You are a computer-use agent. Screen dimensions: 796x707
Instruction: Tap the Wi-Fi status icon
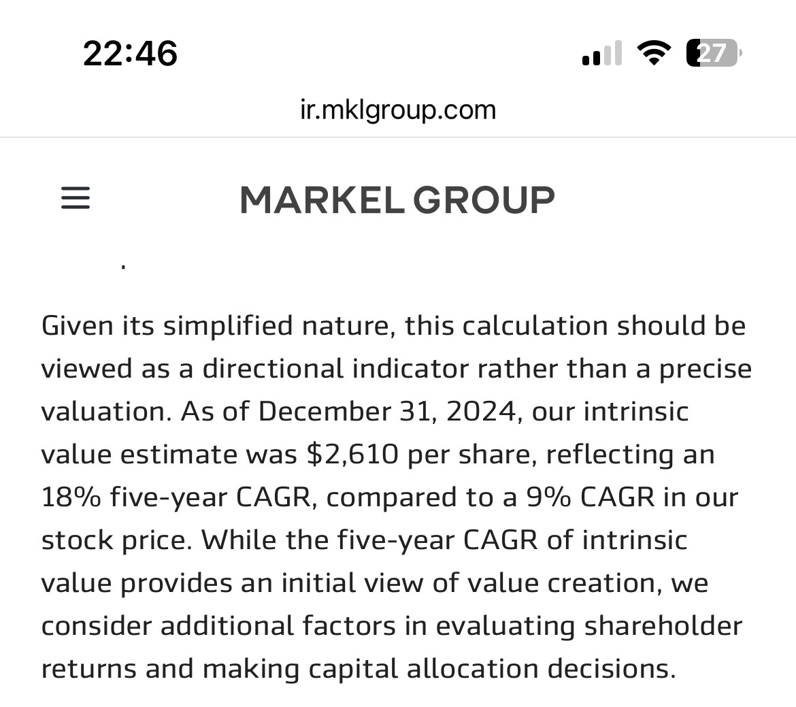654,53
